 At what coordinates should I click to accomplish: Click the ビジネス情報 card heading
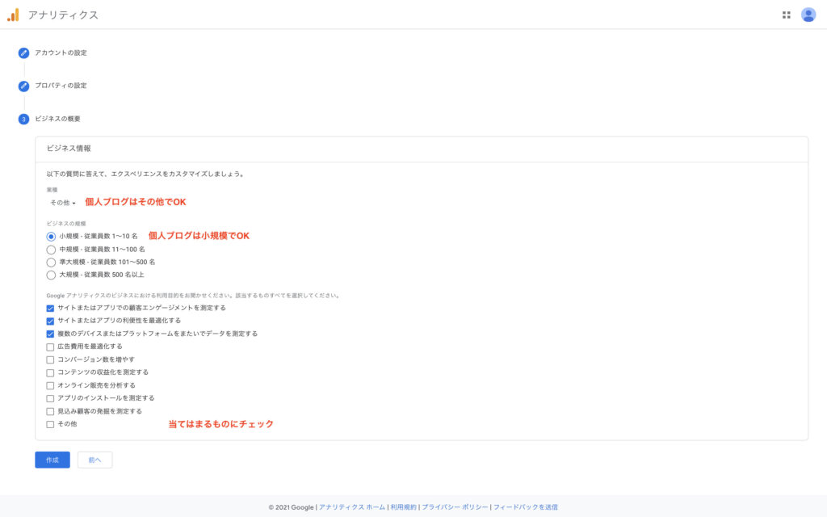coord(69,149)
